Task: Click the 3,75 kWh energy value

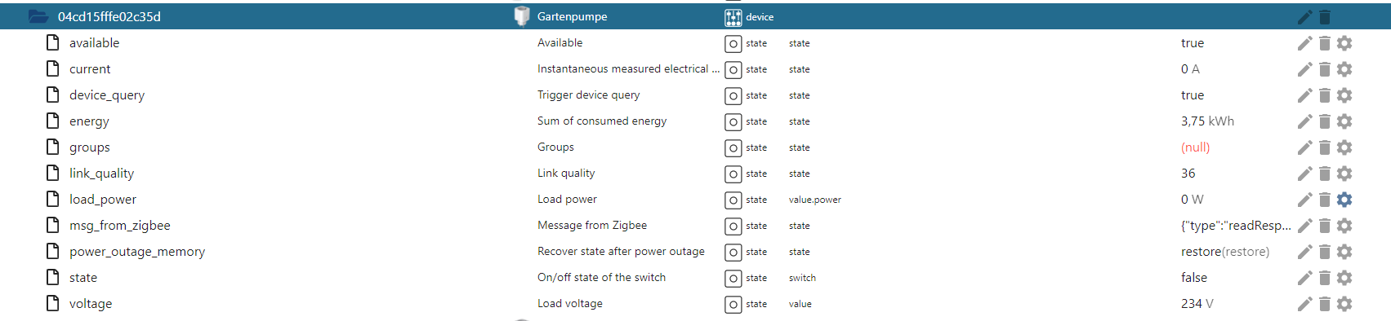Action: (1207, 121)
